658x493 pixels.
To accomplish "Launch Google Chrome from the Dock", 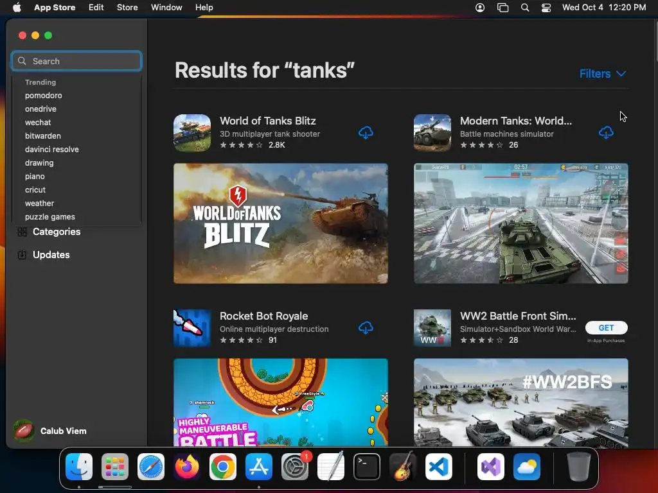I will 223,467.
